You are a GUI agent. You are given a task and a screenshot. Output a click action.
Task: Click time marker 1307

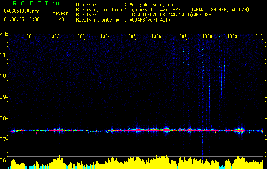click(182, 36)
